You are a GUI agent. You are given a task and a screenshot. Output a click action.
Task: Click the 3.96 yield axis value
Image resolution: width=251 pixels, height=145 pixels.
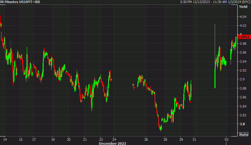(x=243, y=52)
